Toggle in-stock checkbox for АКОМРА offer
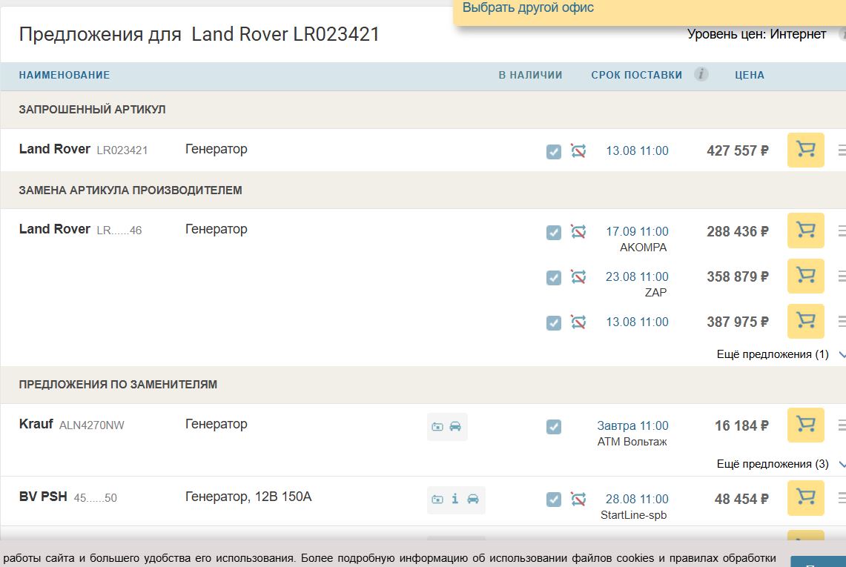This screenshot has height=567, width=846. tap(554, 233)
